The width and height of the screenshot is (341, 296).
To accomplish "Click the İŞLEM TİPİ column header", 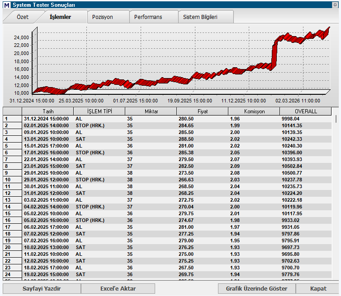I will coord(99,111).
